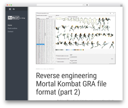The width and height of the screenshot is (128, 108).
Task: Click the folder icon in sidebar header
Action: tap(14, 9)
